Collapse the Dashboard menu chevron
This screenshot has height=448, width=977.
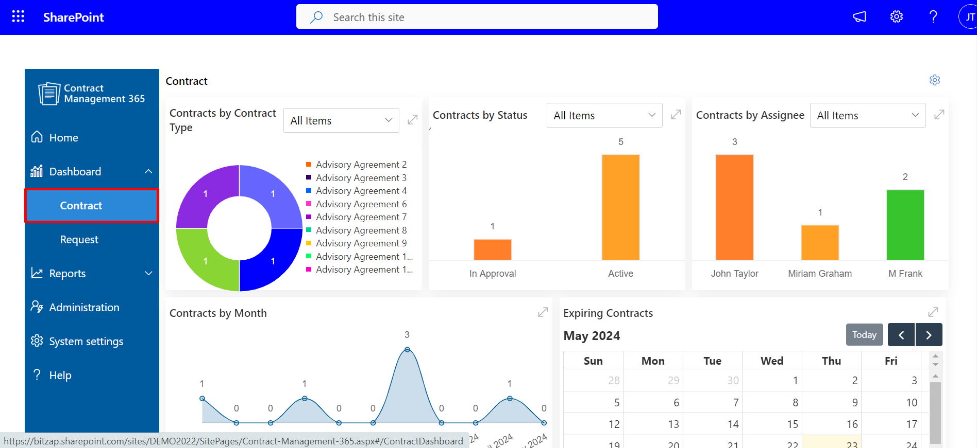148,171
